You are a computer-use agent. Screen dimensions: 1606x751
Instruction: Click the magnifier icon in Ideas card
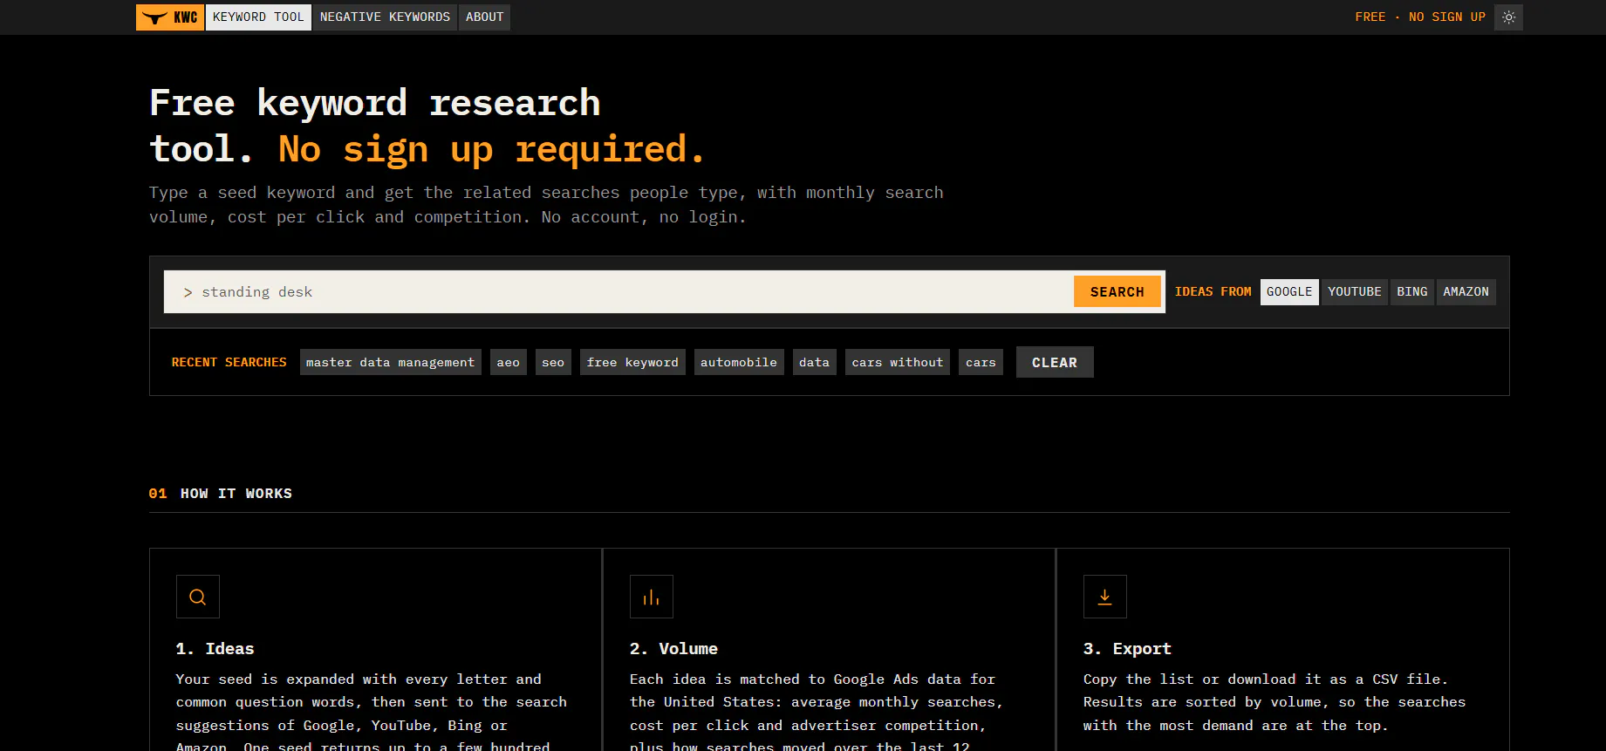(x=198, y=597)
